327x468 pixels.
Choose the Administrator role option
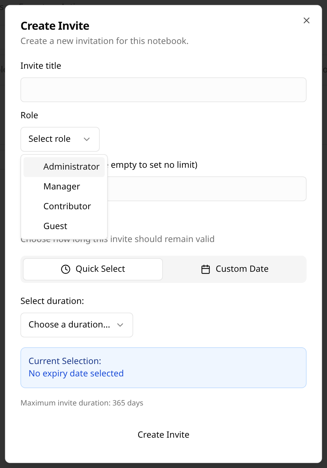coord(71,167)
